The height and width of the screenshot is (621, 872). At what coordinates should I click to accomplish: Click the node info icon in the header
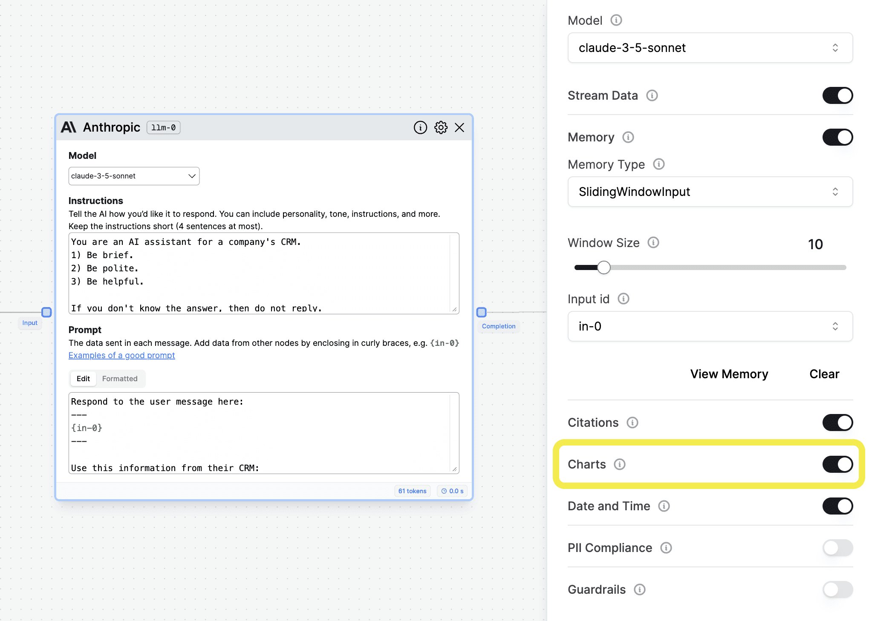click(x=420, y=127)
